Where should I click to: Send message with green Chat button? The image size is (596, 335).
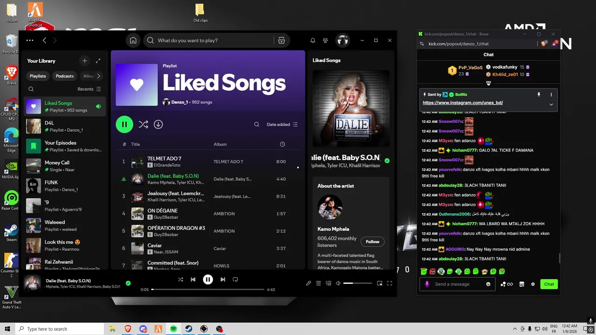click(x=549, y=284)
